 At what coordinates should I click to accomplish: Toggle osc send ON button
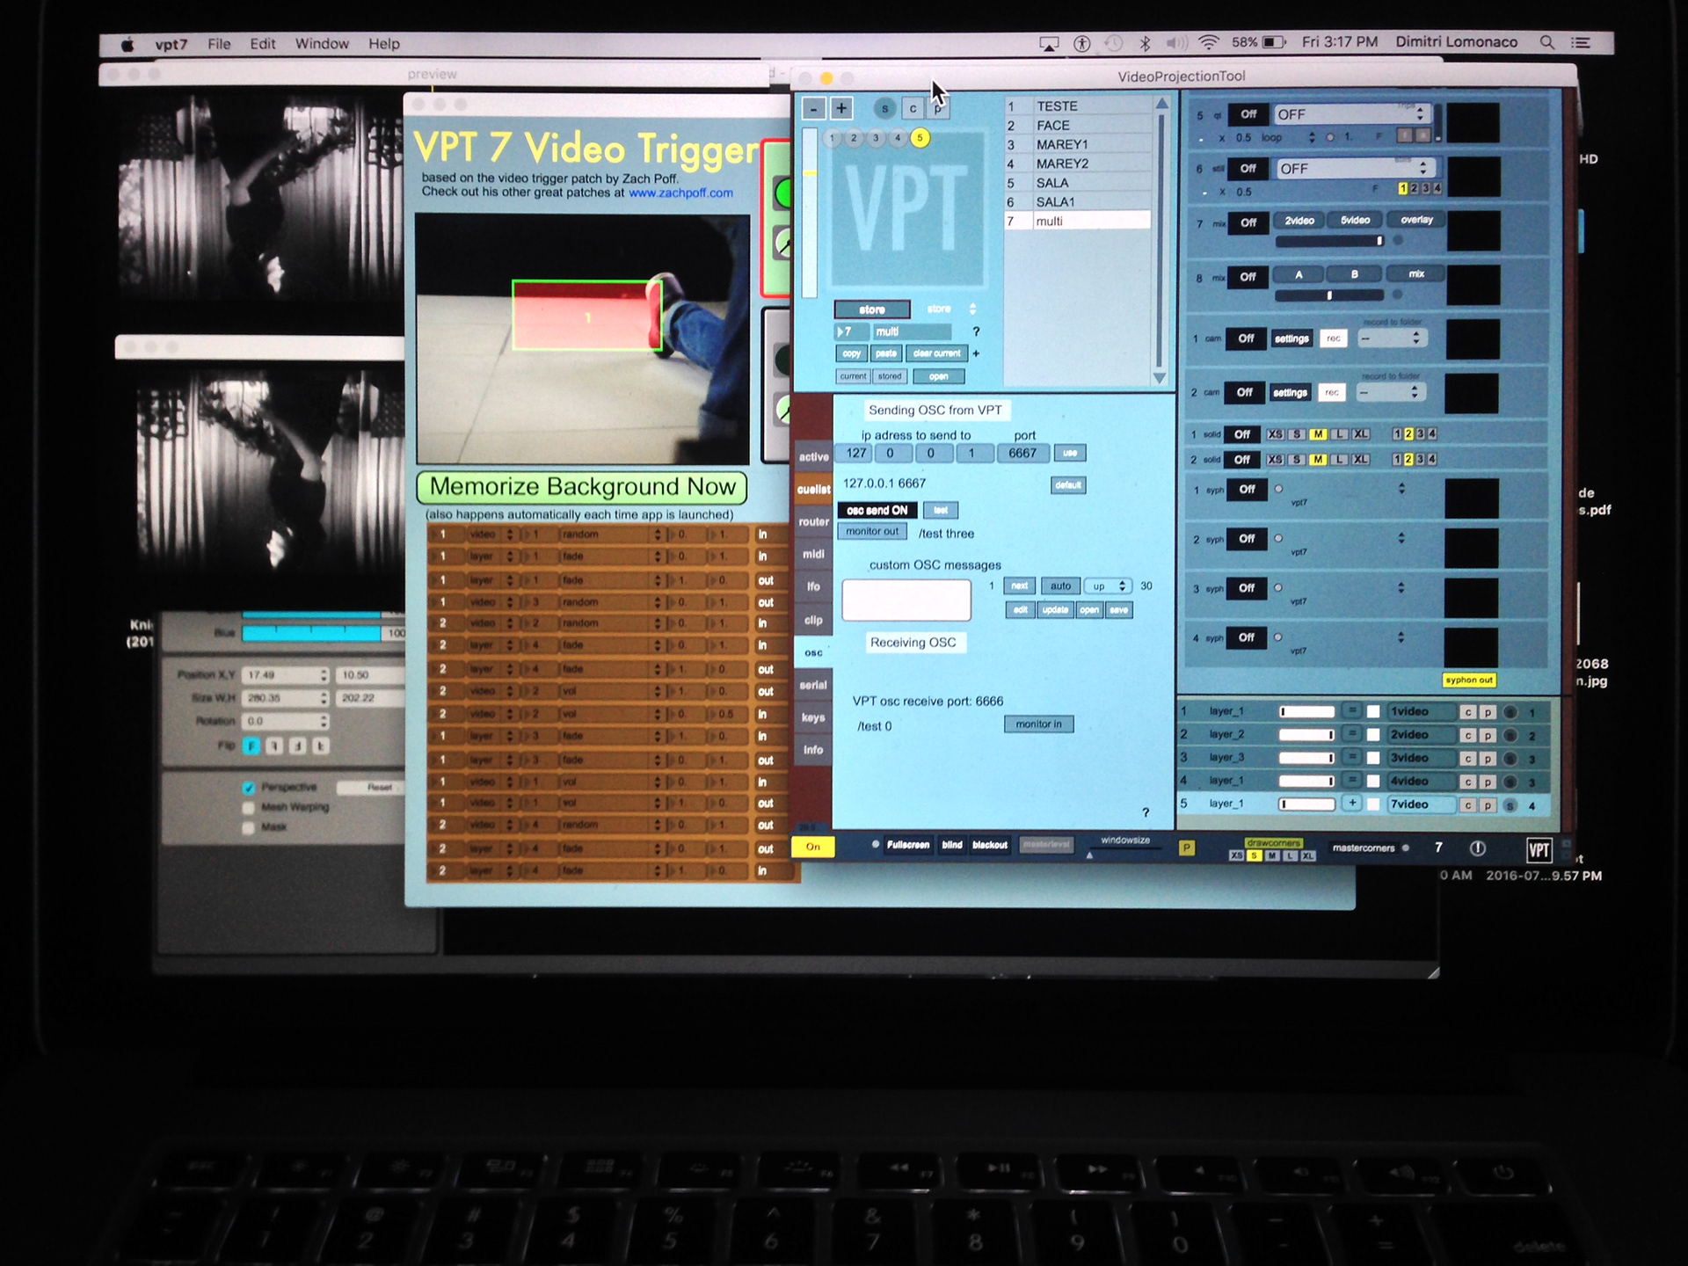[877, 510]
